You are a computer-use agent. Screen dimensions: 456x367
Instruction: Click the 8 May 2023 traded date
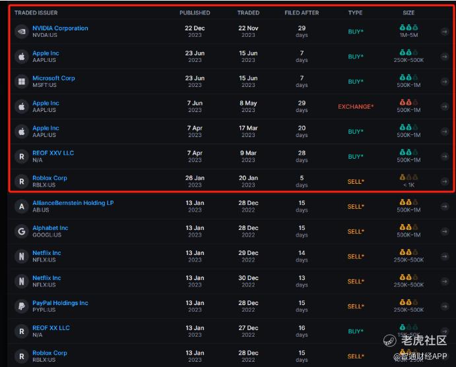(248, 106)
